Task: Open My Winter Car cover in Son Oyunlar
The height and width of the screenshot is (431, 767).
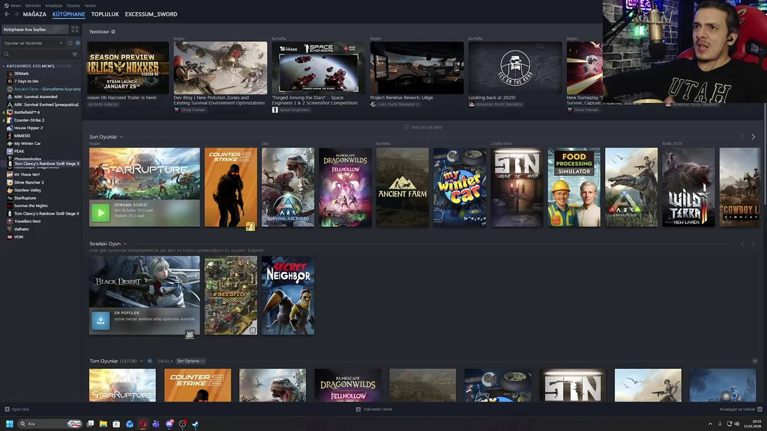Action: point(460,187)
